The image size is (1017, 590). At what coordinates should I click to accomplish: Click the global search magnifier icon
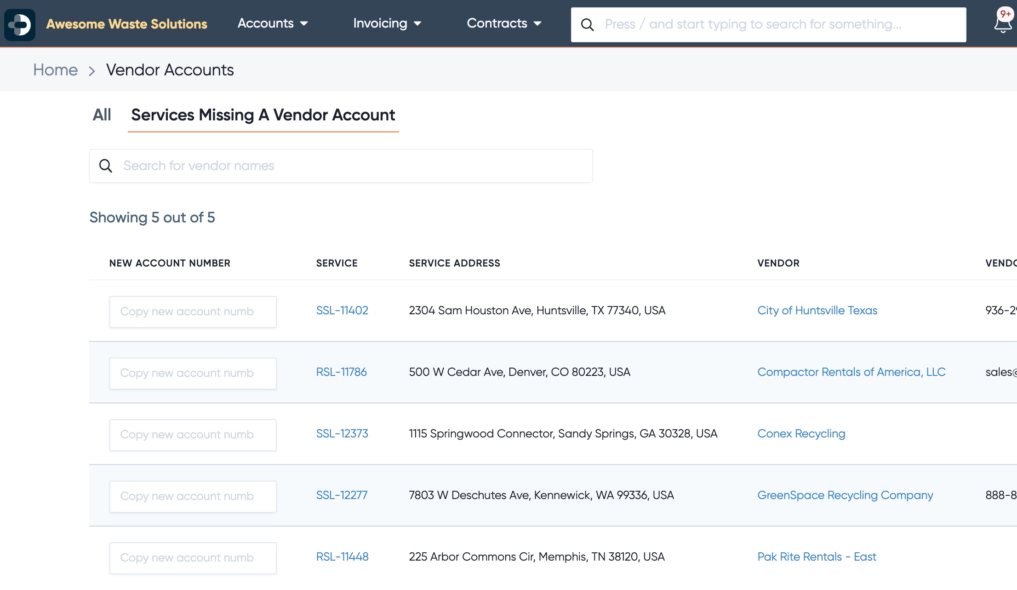tap(587, 24)
